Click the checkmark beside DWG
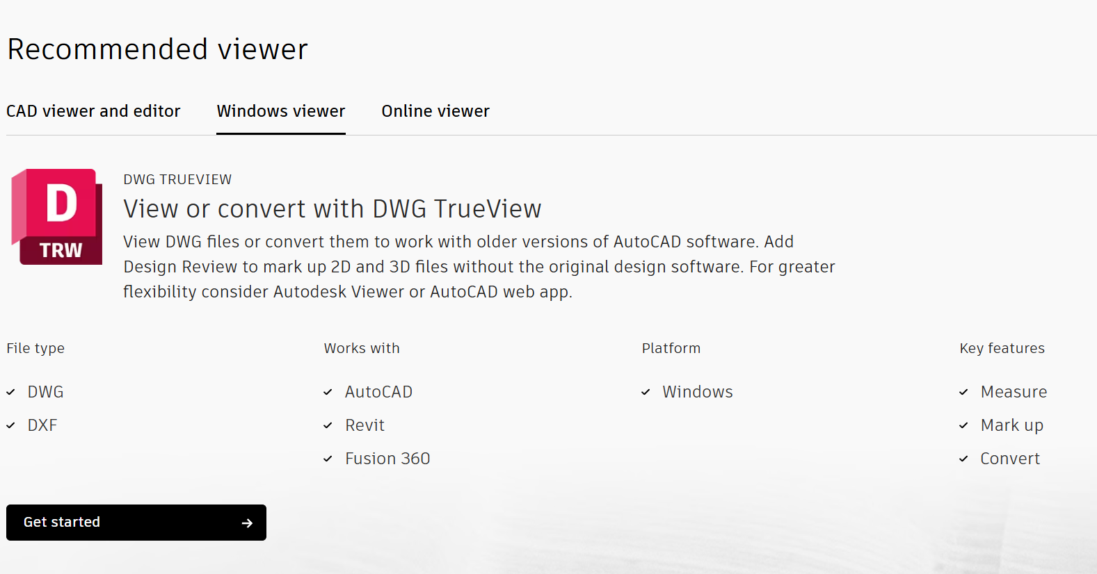Image resolution: width=1097 pixels, height=574 pixels. click(x=10, y=392)
